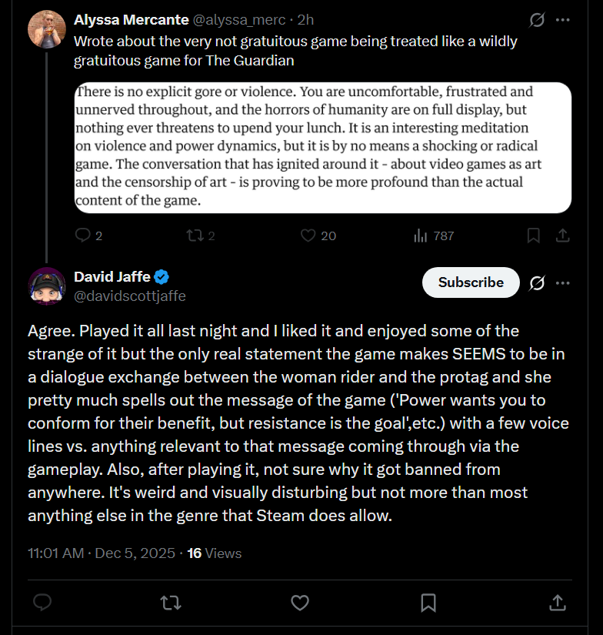Open Grok icon on Alyssa's post
Viewport: 603px width, 635px height.
(537, 20)
